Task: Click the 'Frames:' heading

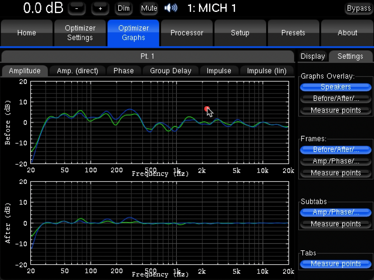Action: coord(313,139)
